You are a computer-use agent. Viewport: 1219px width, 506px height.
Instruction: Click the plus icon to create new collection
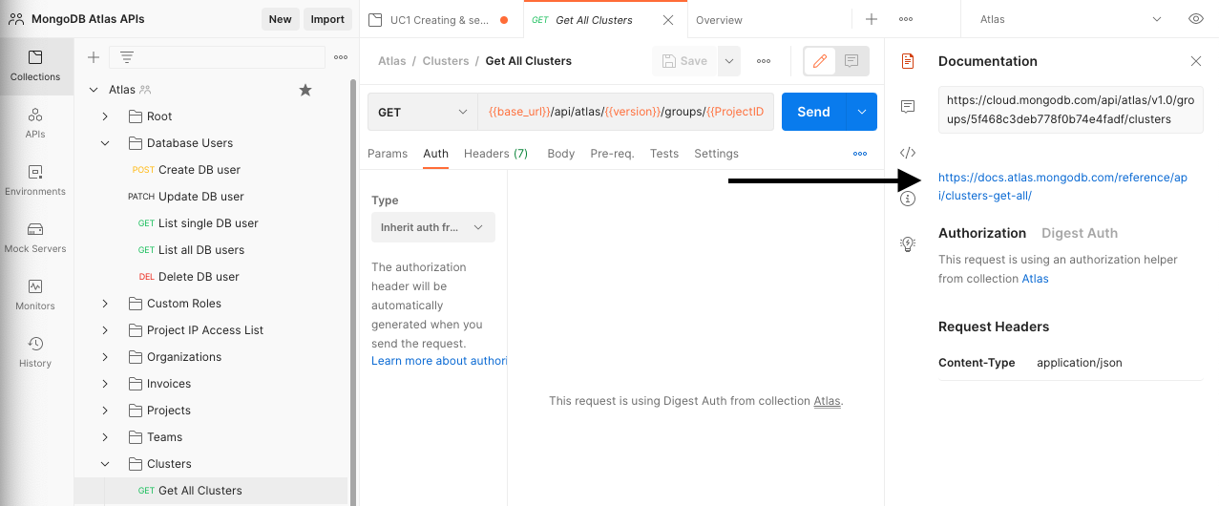click(x=94, y=57)
